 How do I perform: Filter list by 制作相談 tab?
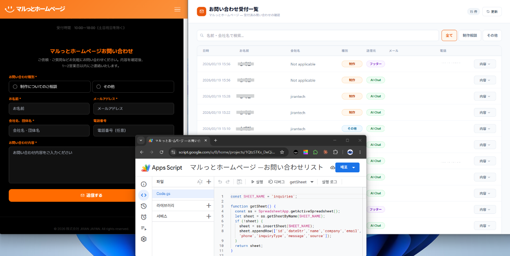point(470,35)
